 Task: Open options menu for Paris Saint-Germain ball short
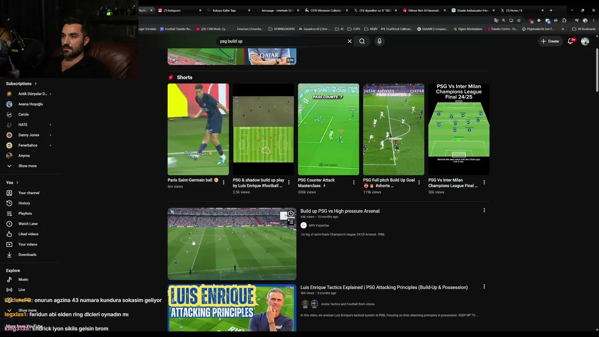coord(224,183)
